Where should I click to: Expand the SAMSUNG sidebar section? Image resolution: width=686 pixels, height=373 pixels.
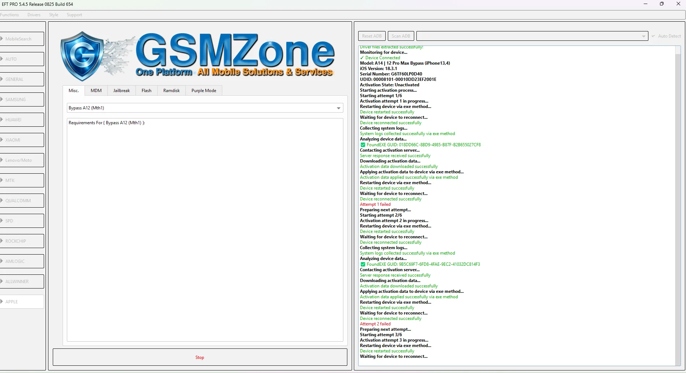(22, 99)
